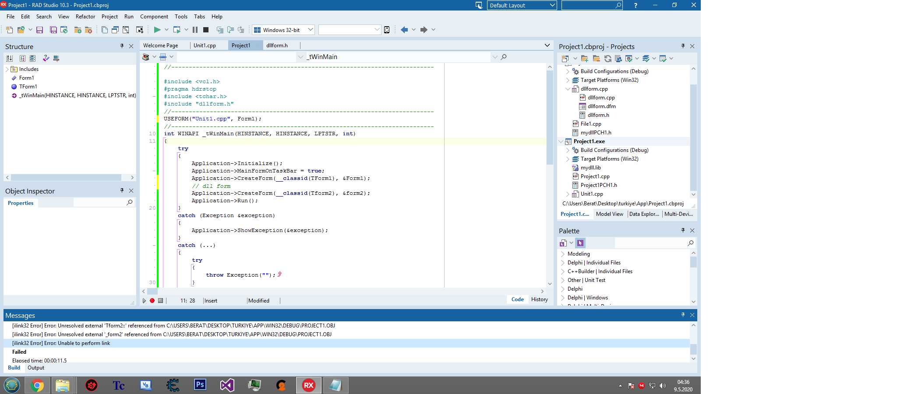Toggle the pin on the Messages panel
Viewport: 897px width, 394px height.
(x=683, y=315)
